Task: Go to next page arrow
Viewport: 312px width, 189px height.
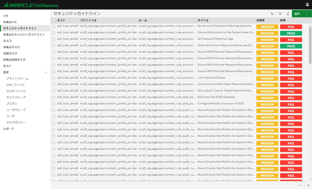Action: point(308,185)
